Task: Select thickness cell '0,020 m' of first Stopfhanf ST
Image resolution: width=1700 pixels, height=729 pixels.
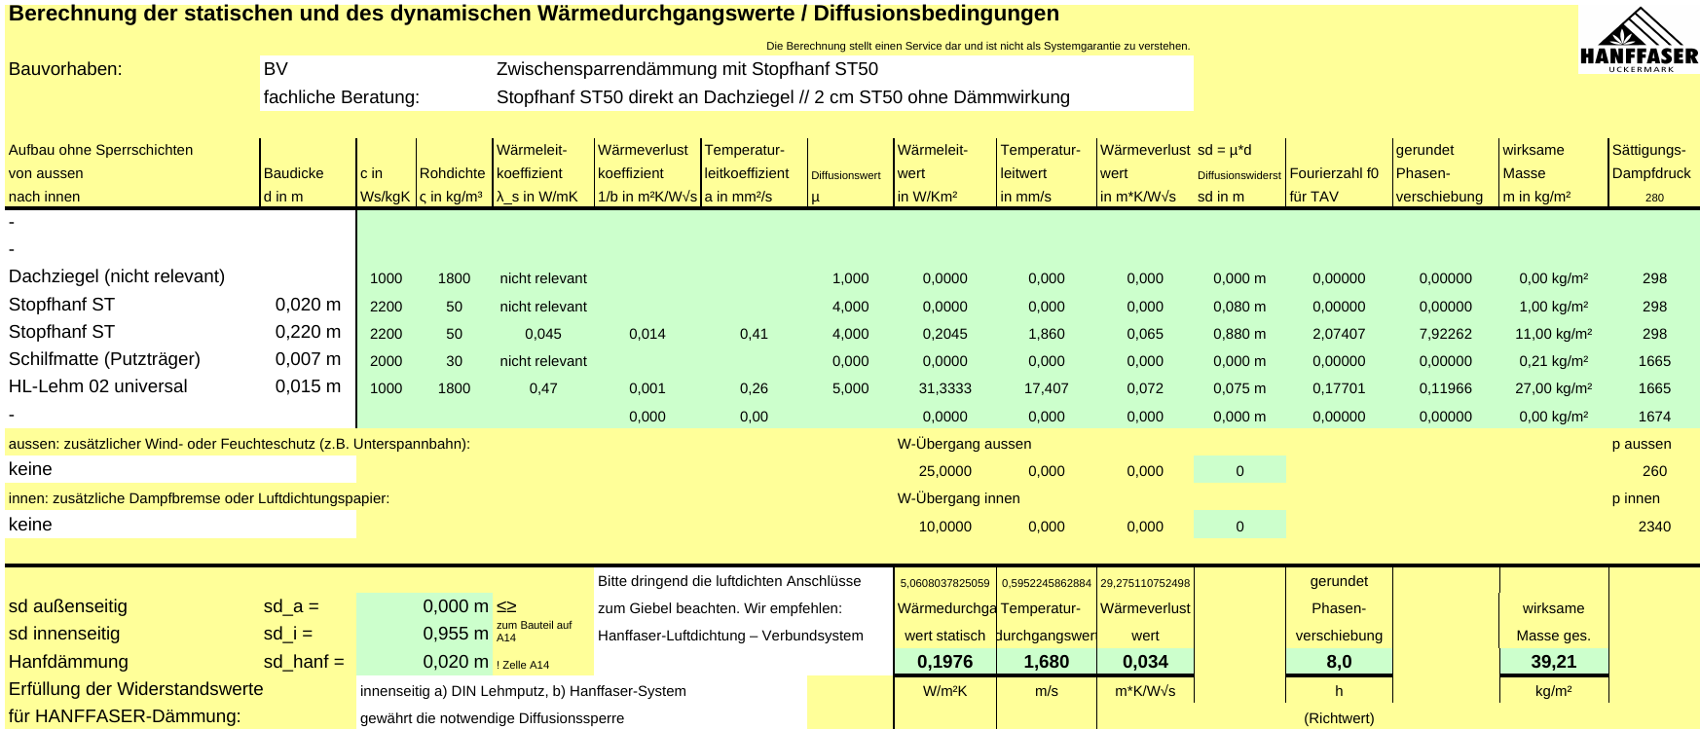Action: coord(308,305)
